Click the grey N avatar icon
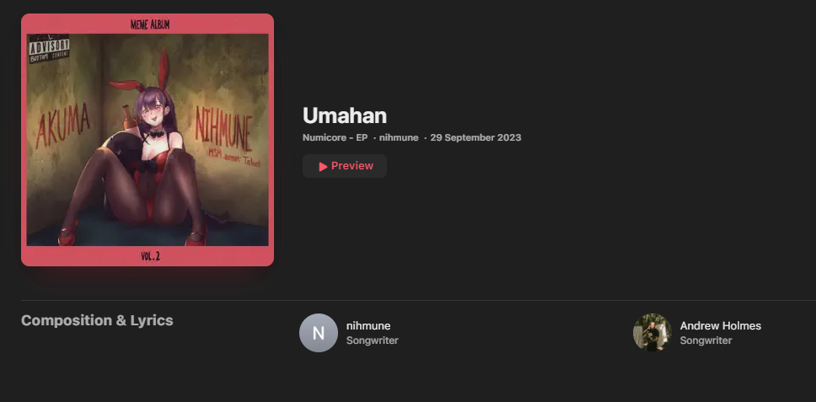816x402 pixels. tap(319, 333)
